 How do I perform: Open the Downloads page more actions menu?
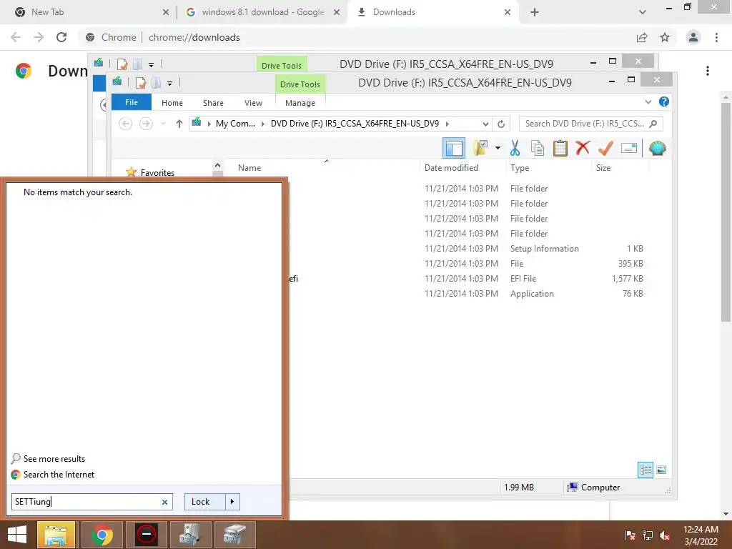(x=708, y=71)
